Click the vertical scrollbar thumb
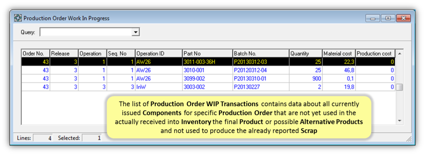Screen dimensions: 425x155 tap(399, 87)
